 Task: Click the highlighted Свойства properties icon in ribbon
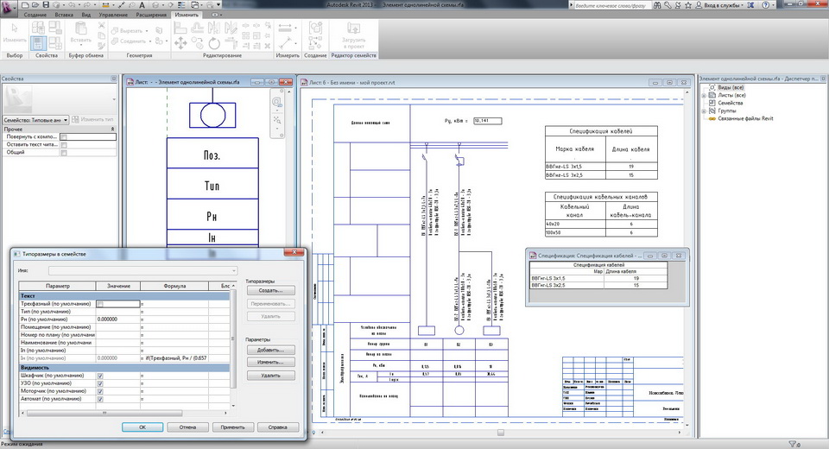pos(39,43)
